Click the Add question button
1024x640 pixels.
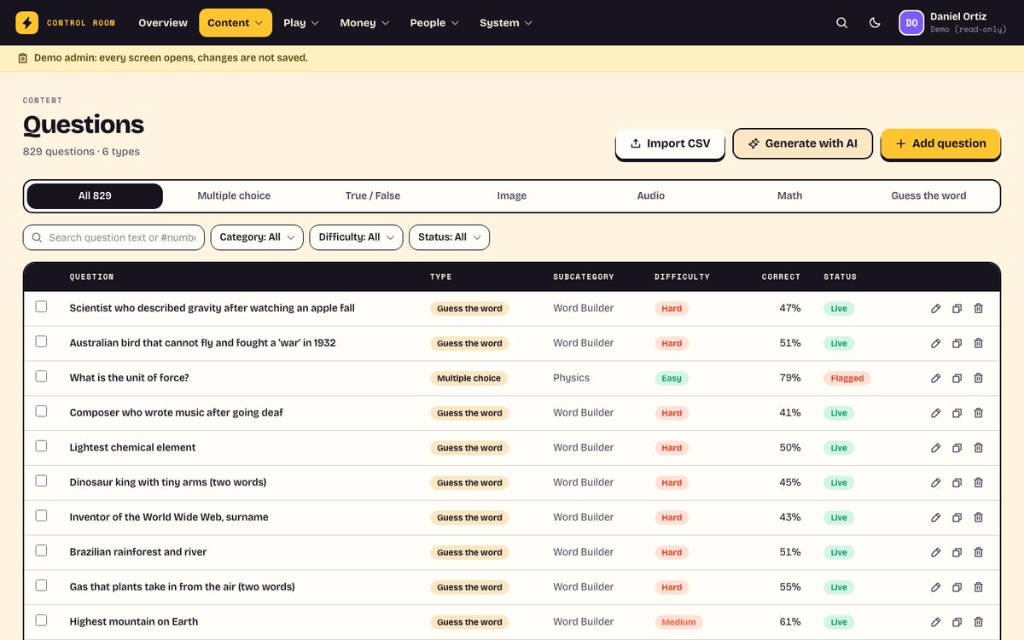pyautogui.click(x=940, y=143)
